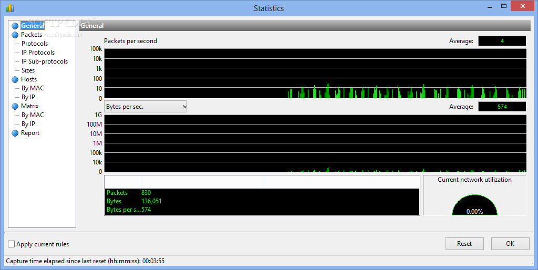Click the Packets 830 row

coord(262,193)
